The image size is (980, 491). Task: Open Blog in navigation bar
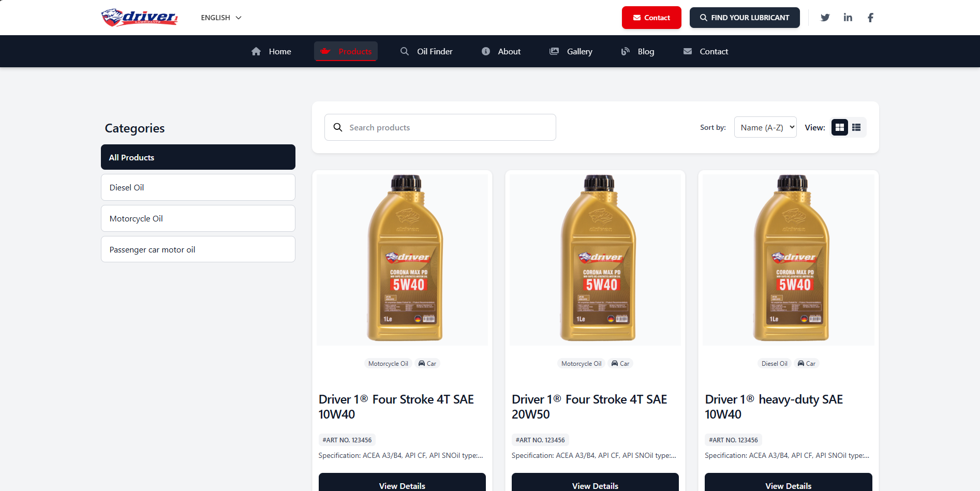tap(637, 51)
